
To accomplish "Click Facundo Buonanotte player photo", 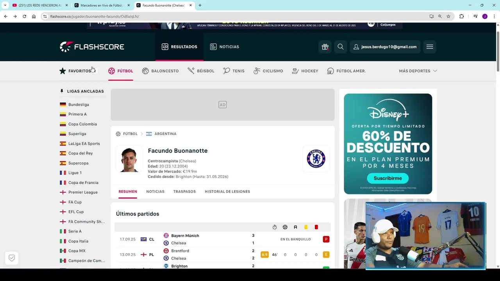I will [129, 159].
